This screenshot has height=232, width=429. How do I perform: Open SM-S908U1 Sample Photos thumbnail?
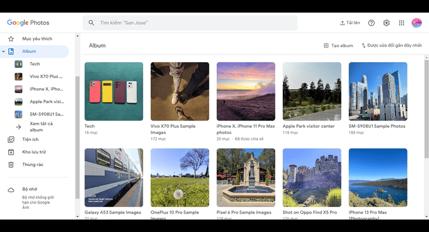(x=378, y=92)
